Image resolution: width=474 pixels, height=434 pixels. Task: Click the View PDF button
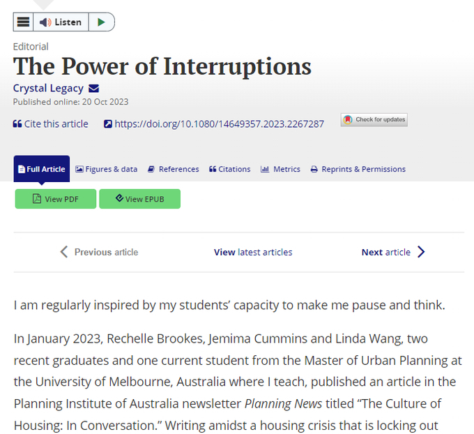tap(56, 199)
